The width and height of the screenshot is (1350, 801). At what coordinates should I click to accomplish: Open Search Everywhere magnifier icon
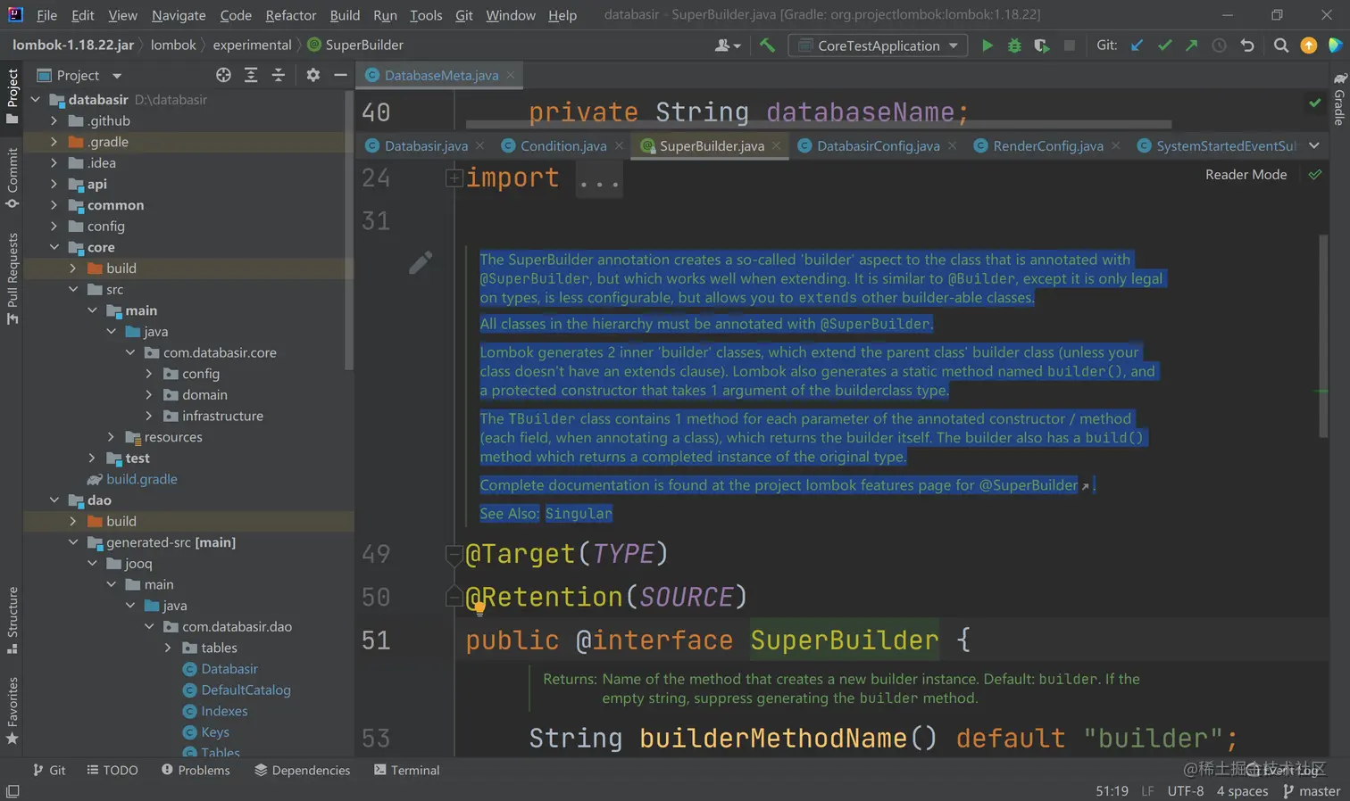(x=1280, y=45)
